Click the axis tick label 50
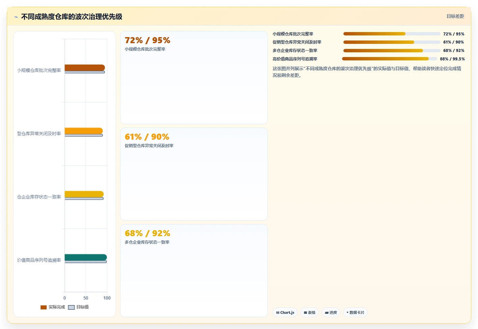Viewport: 478px width, 329px height. click(86, 298)
